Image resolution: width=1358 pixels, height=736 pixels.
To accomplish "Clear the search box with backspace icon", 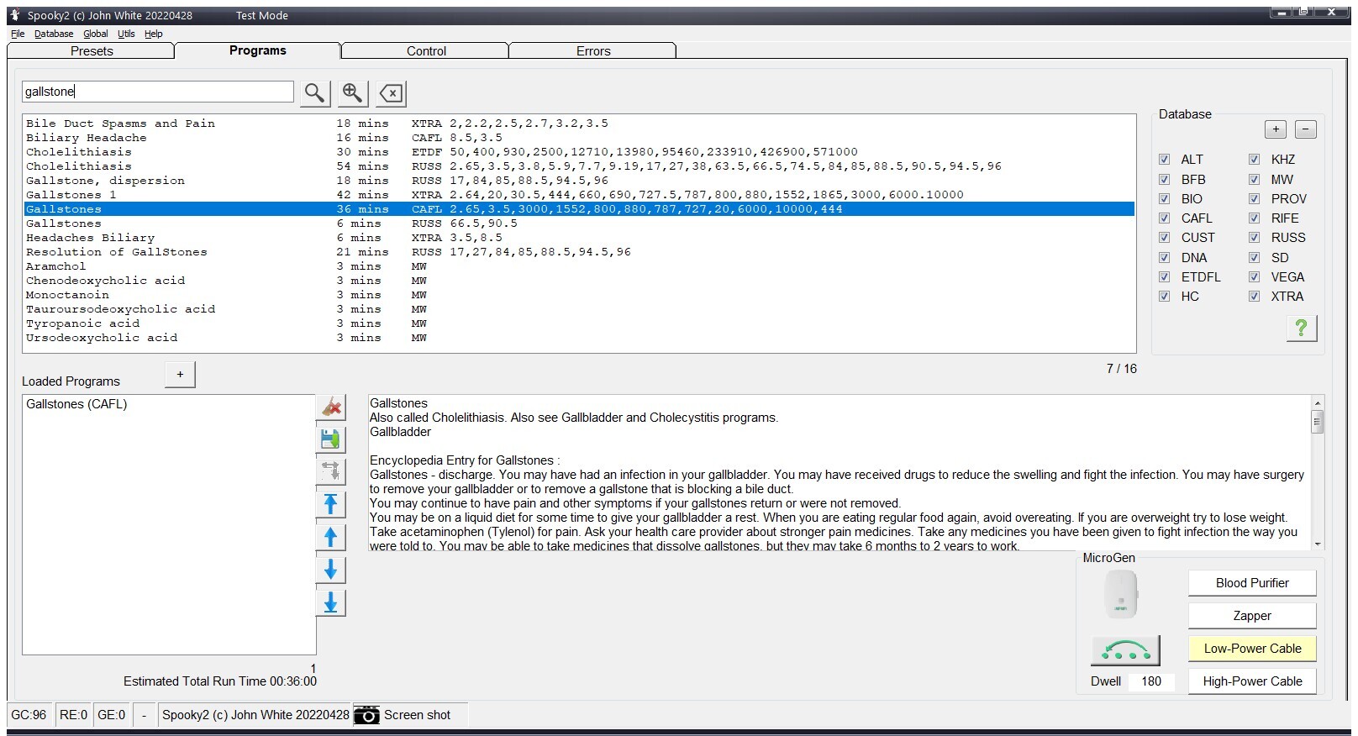I will coord(392,92).
